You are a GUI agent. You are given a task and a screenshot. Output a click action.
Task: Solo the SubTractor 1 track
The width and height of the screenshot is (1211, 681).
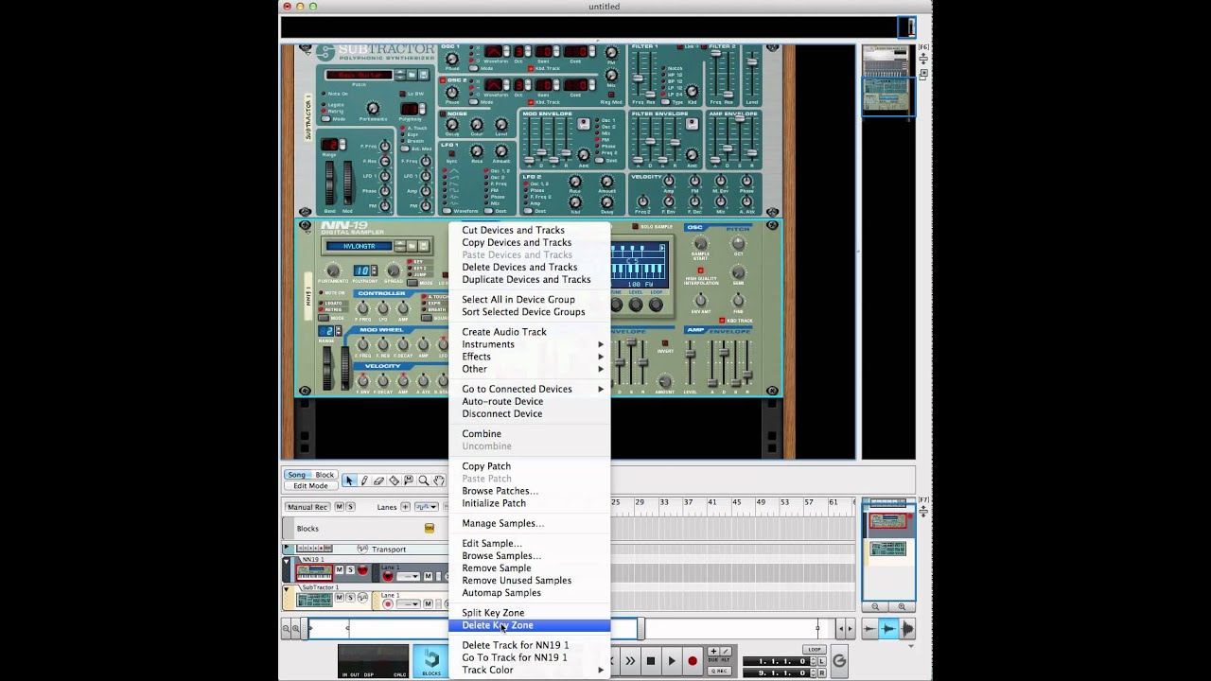[350, 598]
